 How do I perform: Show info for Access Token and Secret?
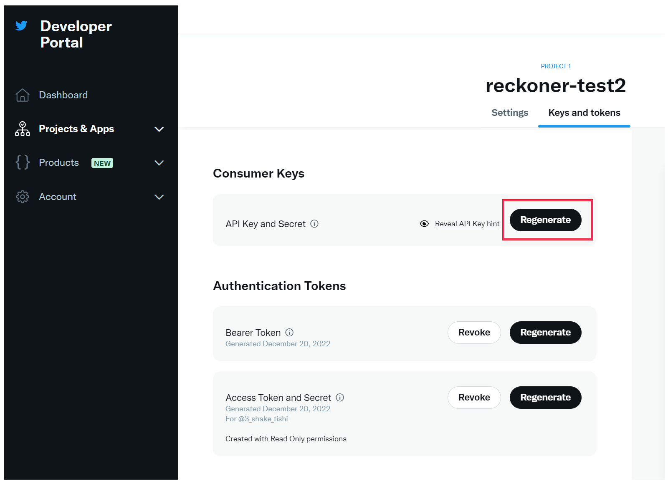340,398
